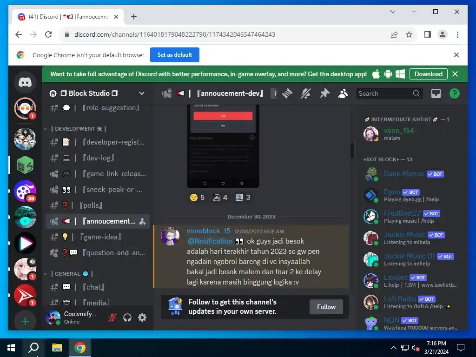
Task: Open Dank Memer bot in member list
Action: (x=411, y=174)
